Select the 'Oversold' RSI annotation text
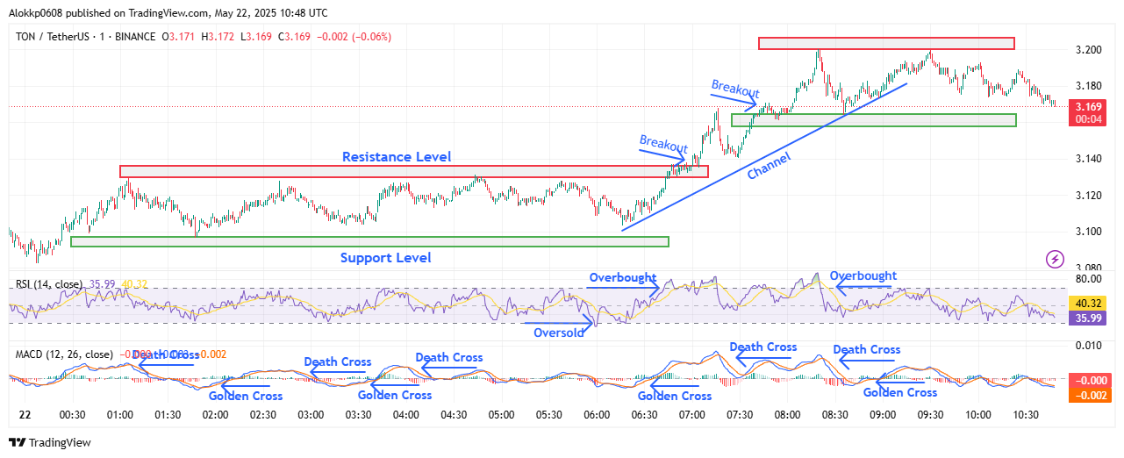The height and width of the screenshot is (458, 1124). [x=559, y=333]
